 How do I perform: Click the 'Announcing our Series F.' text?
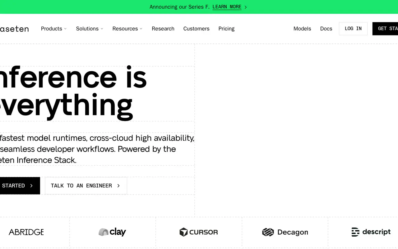pyautogui.click(x=180, y=7)
